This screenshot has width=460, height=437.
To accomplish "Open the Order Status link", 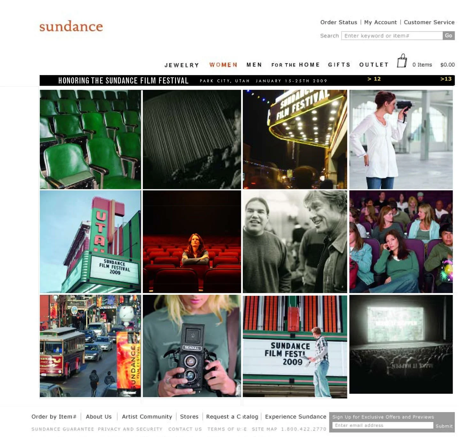I will point(339,22).
